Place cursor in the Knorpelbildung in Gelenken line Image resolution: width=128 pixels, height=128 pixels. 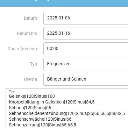52,102
